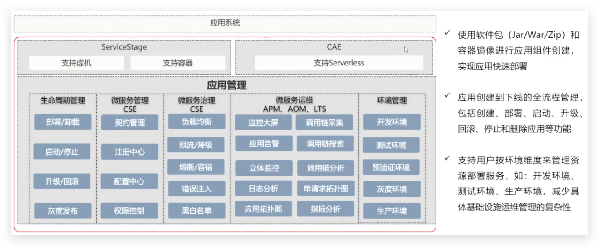The image size is (599, 246).
Task: Select the ServiceStage heading
Action: (124, 47)
